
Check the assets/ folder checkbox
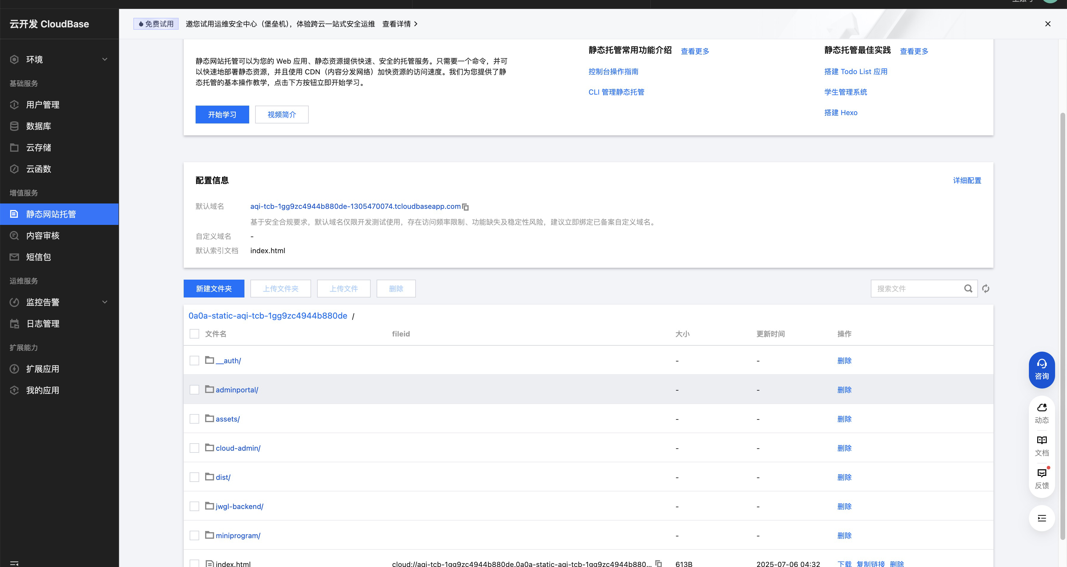coord(194,419)
